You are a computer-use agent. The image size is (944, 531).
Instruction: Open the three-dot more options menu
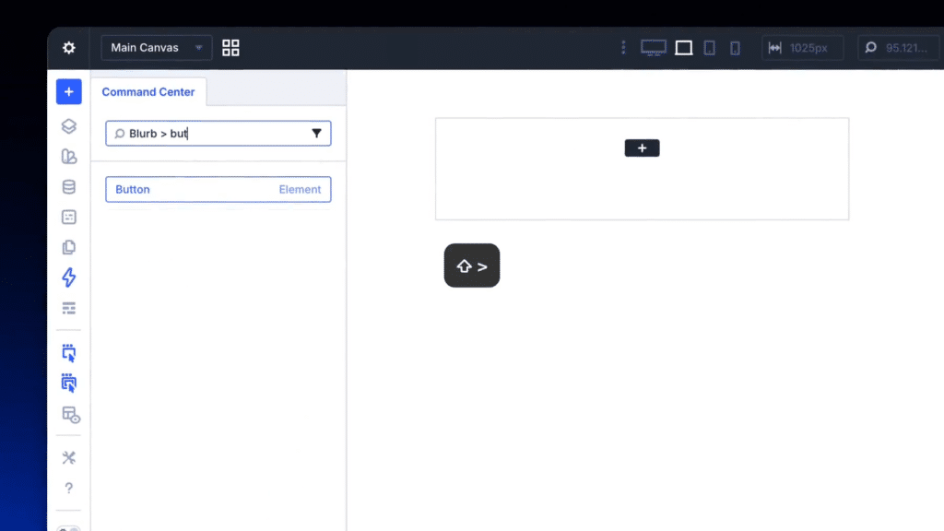click(623, 48)
